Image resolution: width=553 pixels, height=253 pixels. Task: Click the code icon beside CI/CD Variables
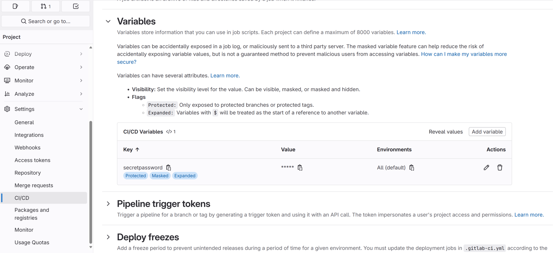[x=169, y=131]
